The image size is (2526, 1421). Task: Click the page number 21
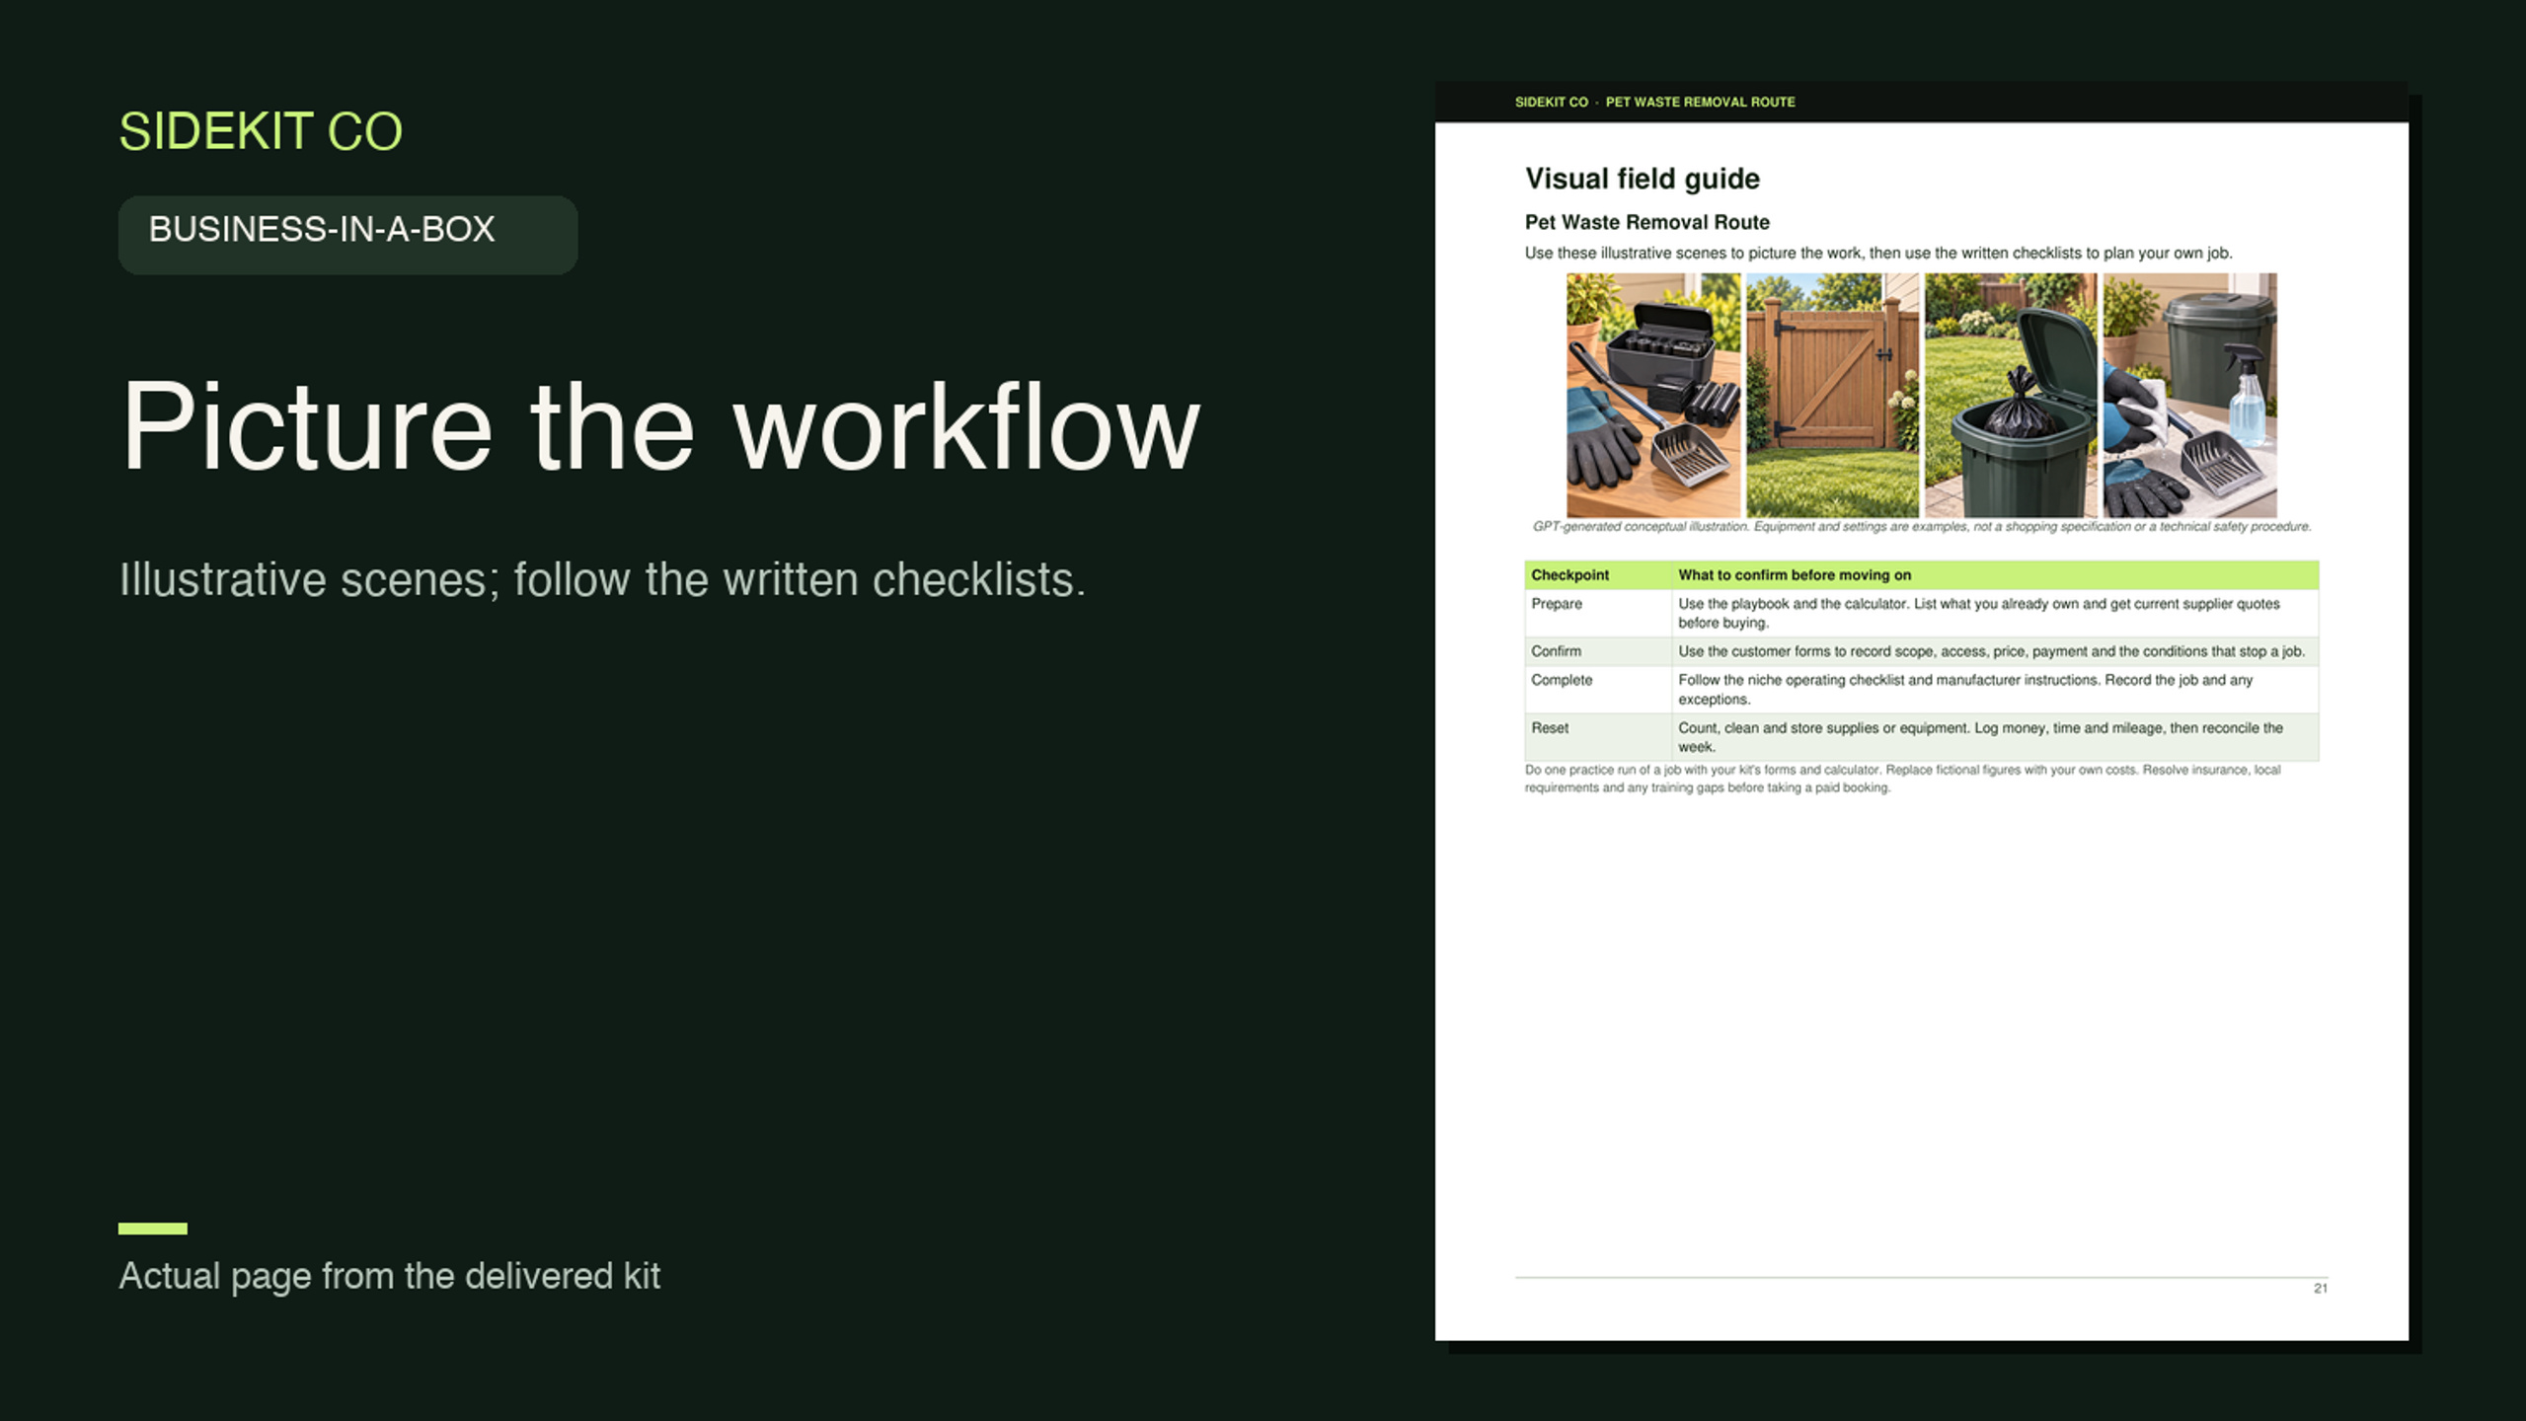click(2320, 1288)
